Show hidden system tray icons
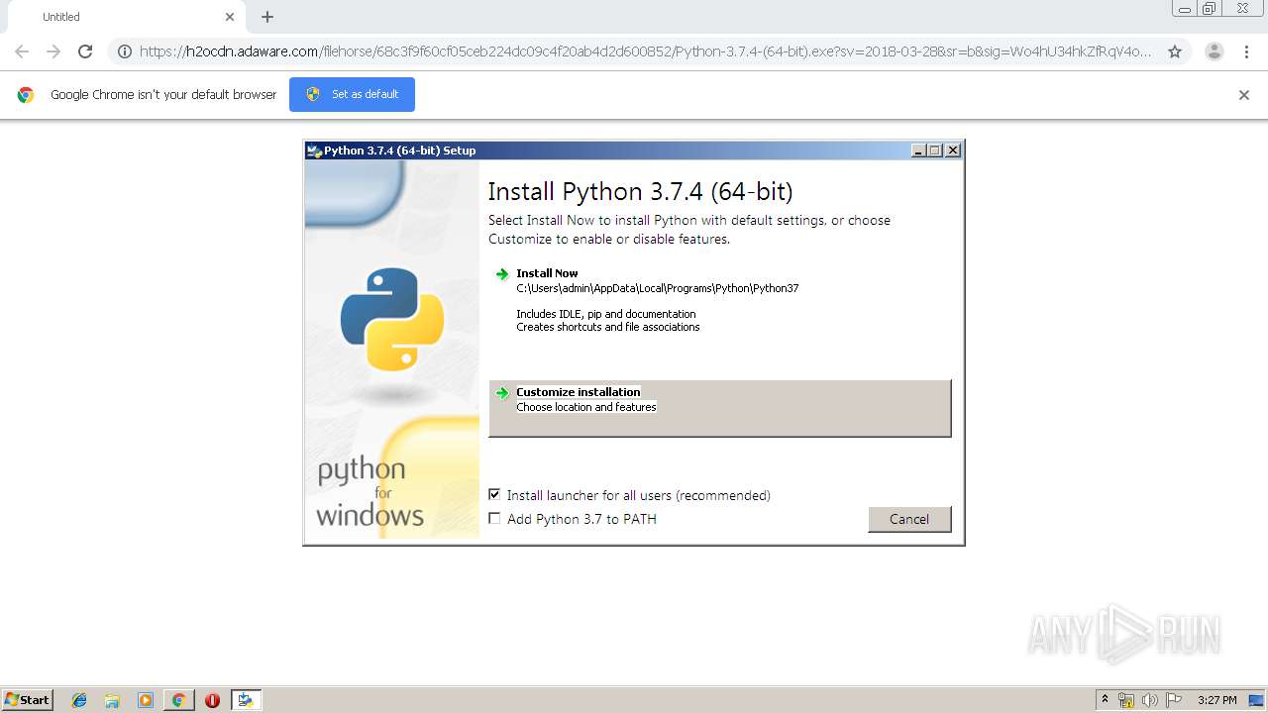Screen dimensions: 1268x713 (1105, 700)
